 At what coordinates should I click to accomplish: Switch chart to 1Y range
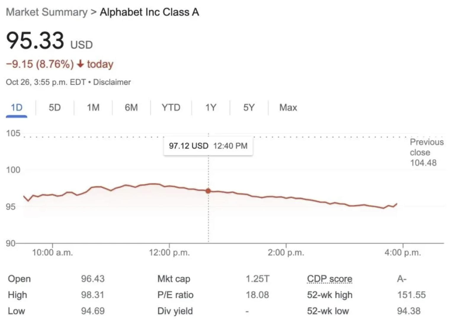click(x=211, y=107)
